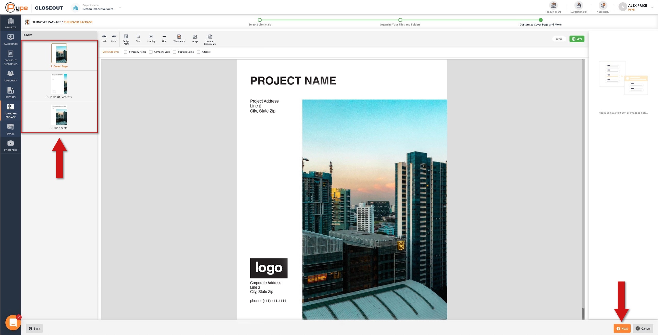
Task: Open Reports from the sidebar
Action: [x=10, y=92]
